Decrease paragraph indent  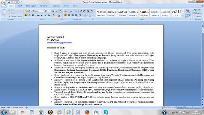(81, 11)
